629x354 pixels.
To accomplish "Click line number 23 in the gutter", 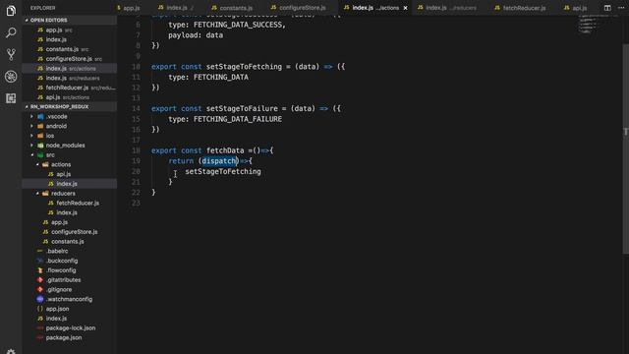I will [x=136, y=204].
